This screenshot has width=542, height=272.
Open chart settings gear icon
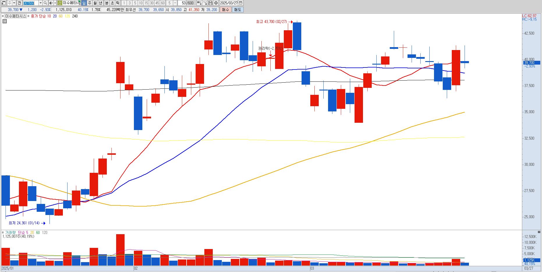tap(216, 3)
